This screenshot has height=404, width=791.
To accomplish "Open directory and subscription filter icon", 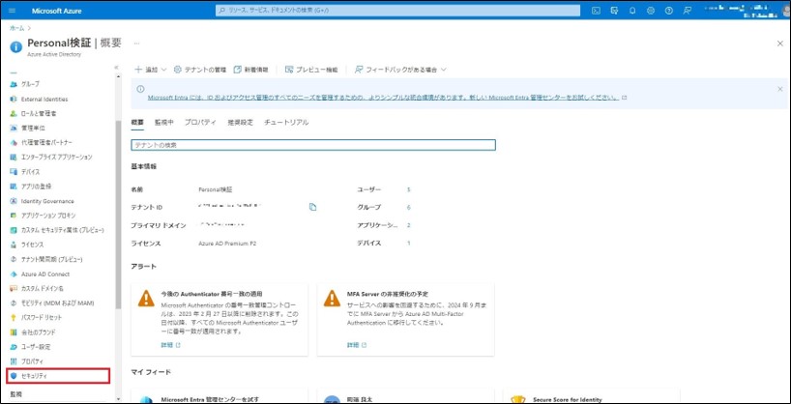I will tap(614, 11).
